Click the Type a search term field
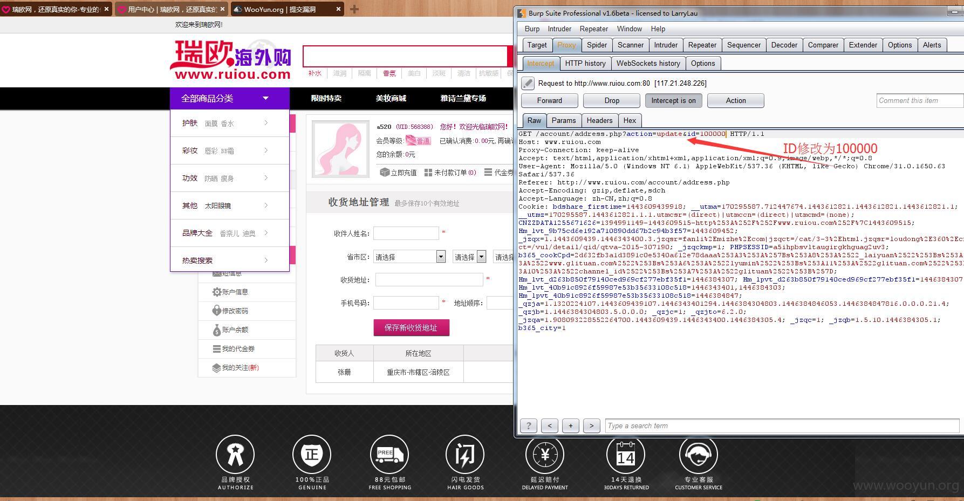The width and height of the screenshot is (964, 501). click(782, 425)
